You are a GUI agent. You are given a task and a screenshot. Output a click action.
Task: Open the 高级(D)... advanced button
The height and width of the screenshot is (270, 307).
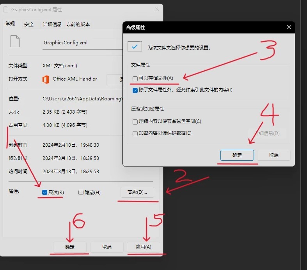point(137,192)
